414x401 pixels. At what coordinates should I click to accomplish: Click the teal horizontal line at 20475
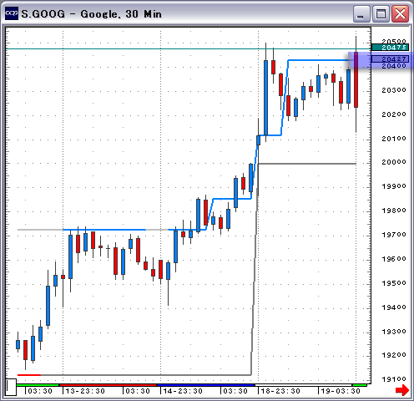[188, 49]
